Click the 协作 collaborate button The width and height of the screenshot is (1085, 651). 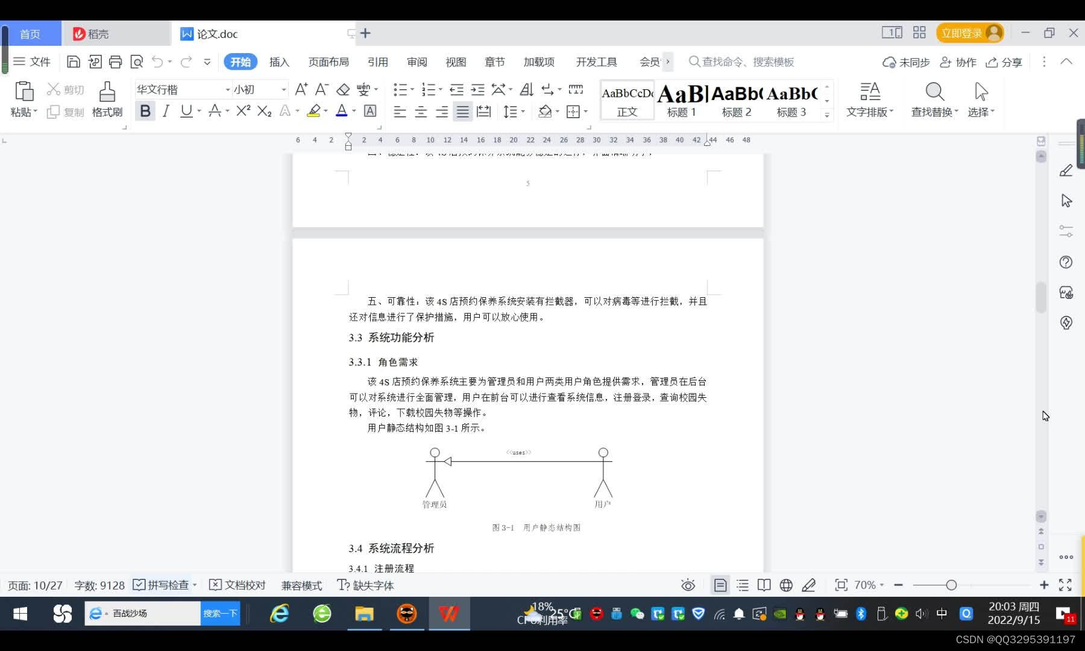[958, 62]
